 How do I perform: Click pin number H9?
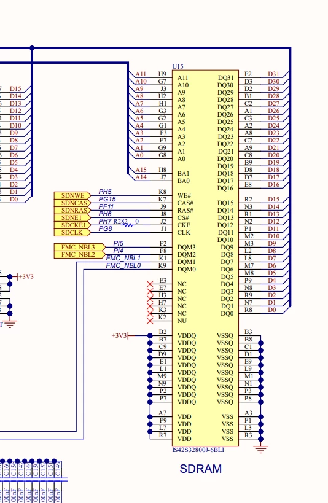[162, 74]
